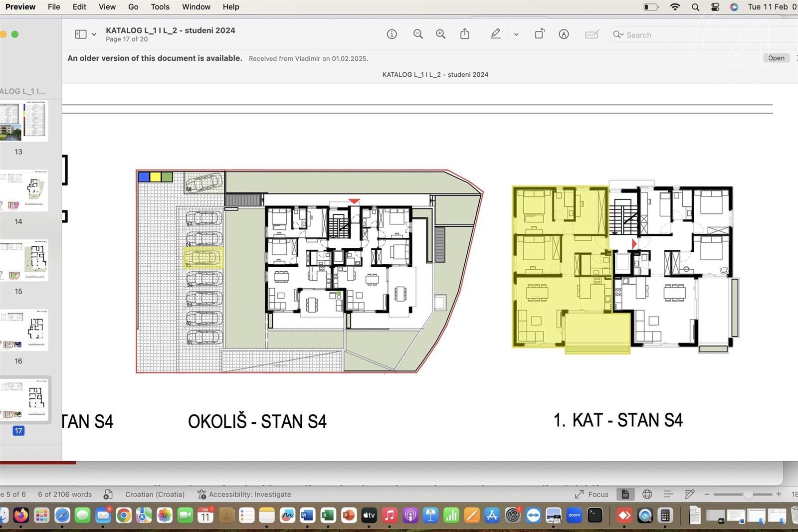Open Wi-Fi status in menu bar
Image resolution: width=798 pixels, height=532 pixels.
675,7
